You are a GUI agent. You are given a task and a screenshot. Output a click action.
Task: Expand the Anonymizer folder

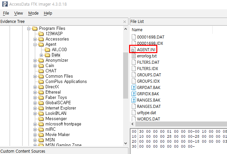(35, 60)
